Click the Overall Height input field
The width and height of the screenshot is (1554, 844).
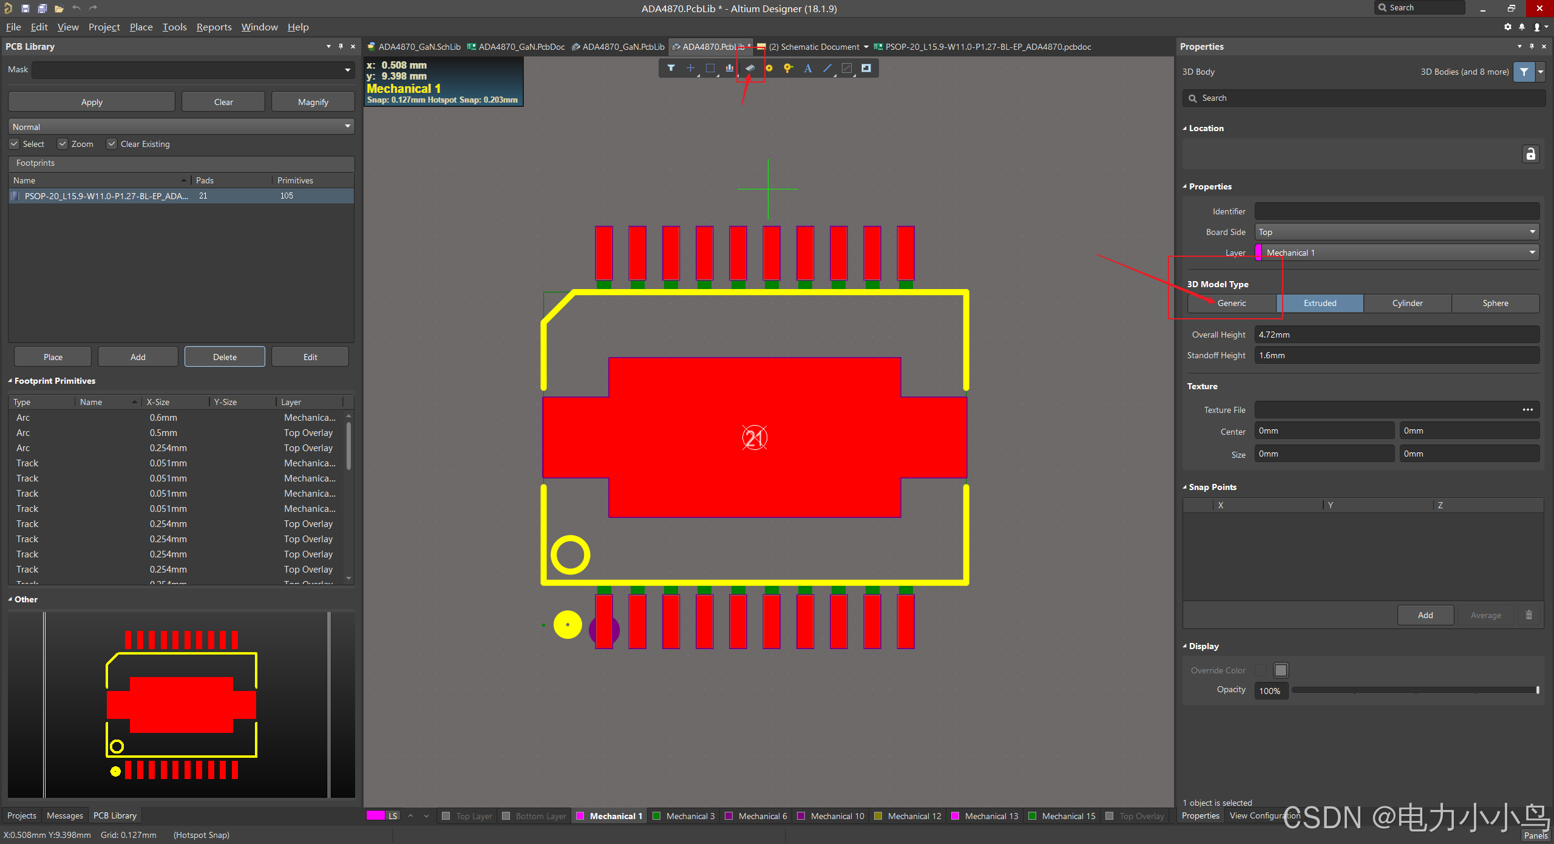1397,335
